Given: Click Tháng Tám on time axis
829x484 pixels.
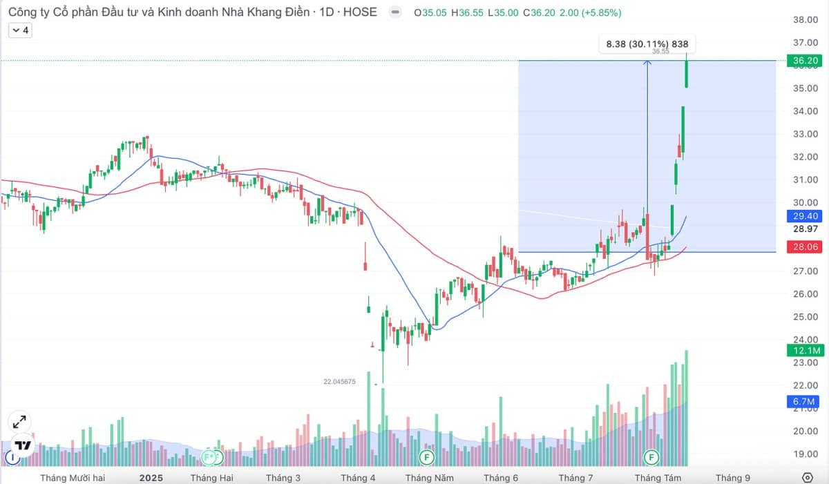Looking at the screenshot, I should coord(658,478).
